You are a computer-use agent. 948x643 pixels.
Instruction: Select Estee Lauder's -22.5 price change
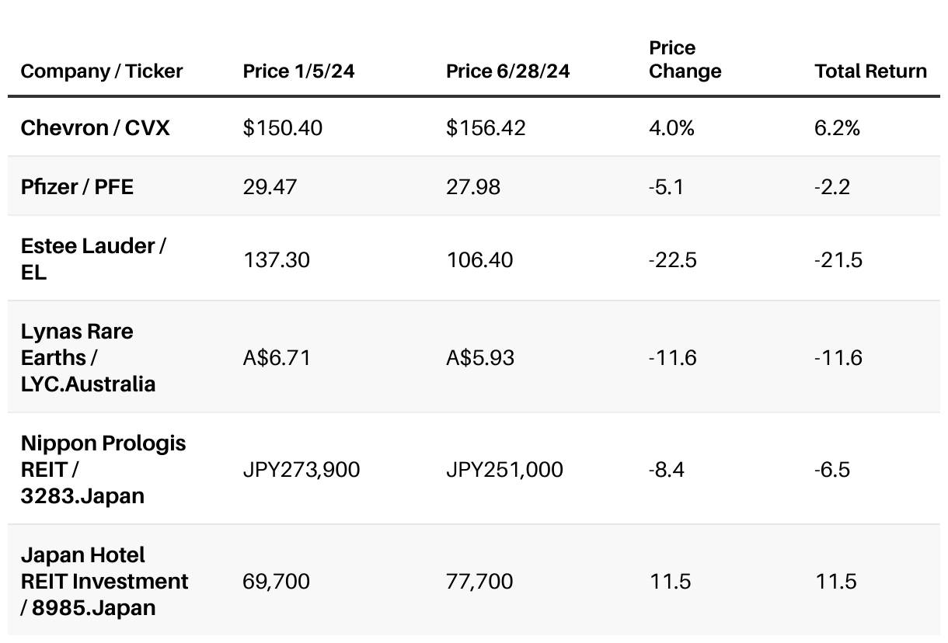[672, 259]
